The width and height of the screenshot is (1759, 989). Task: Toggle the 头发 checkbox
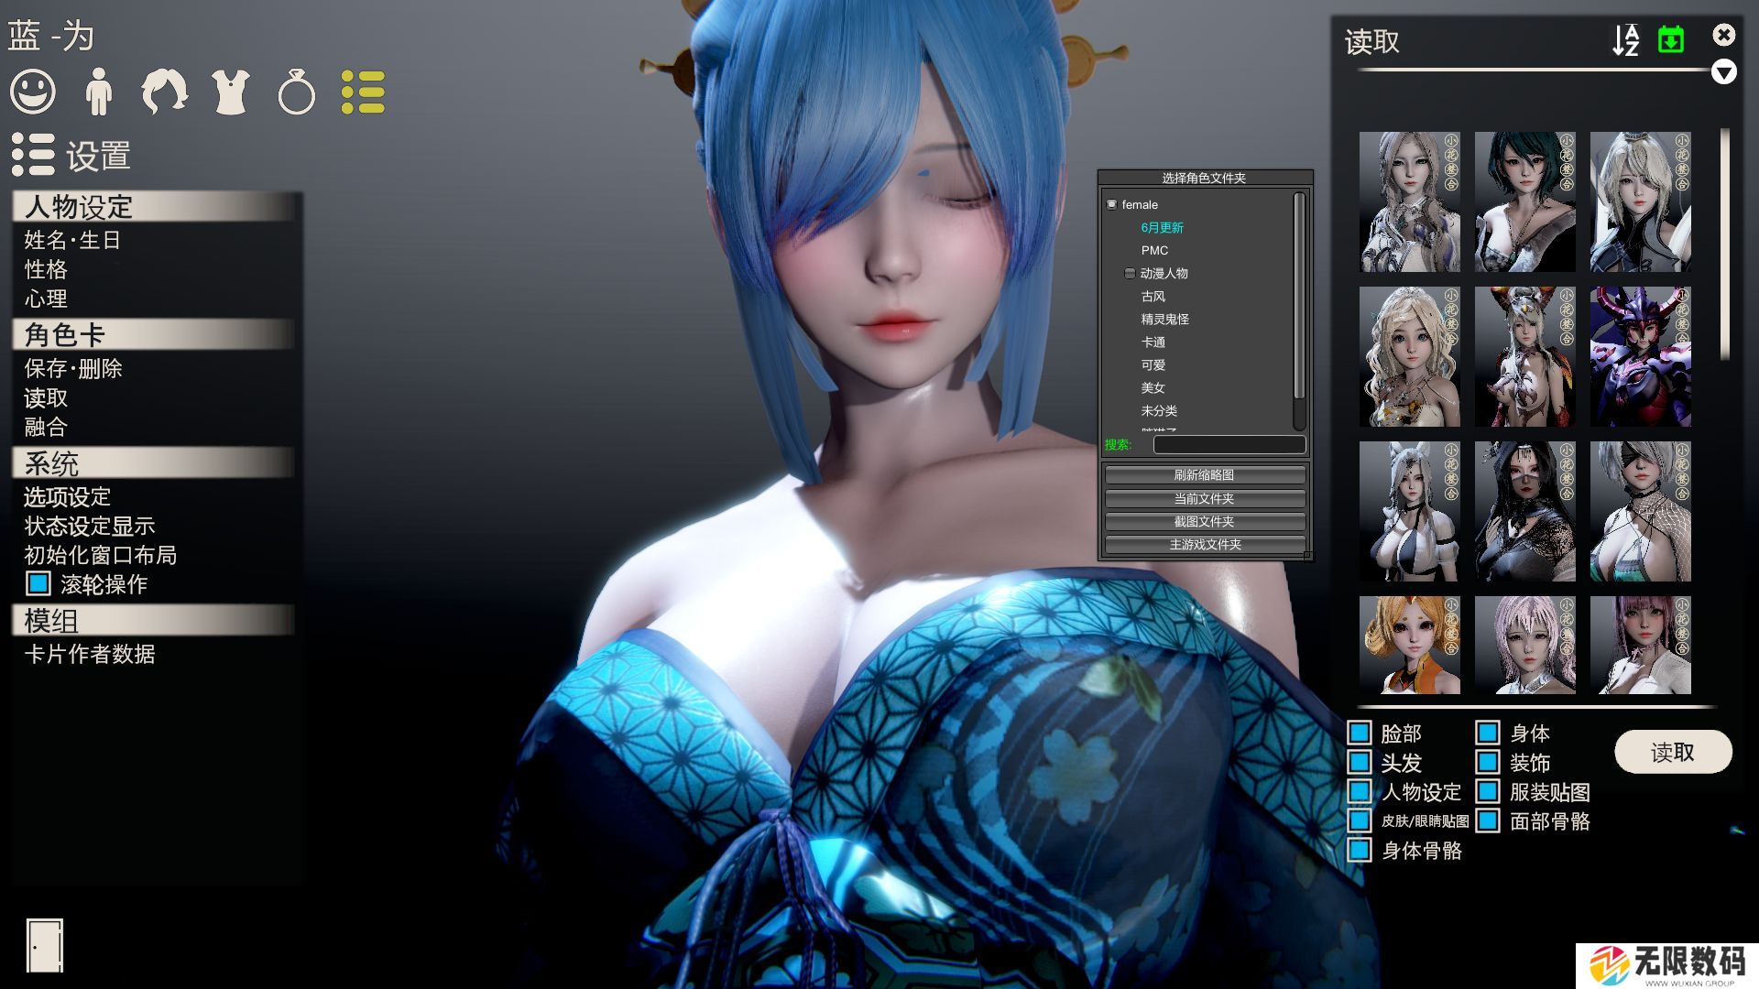[x=1360, y=762]
